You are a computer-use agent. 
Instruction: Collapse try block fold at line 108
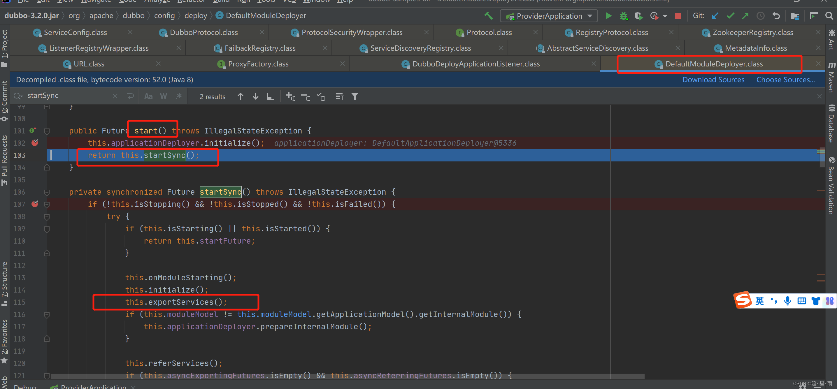[x=47, y=216]
